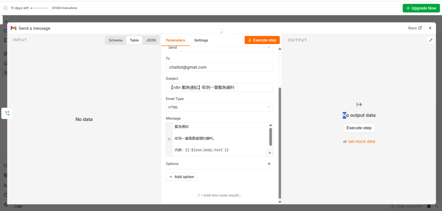Click the Add option button
The image size is (442, 211).
tap(182, 177)
